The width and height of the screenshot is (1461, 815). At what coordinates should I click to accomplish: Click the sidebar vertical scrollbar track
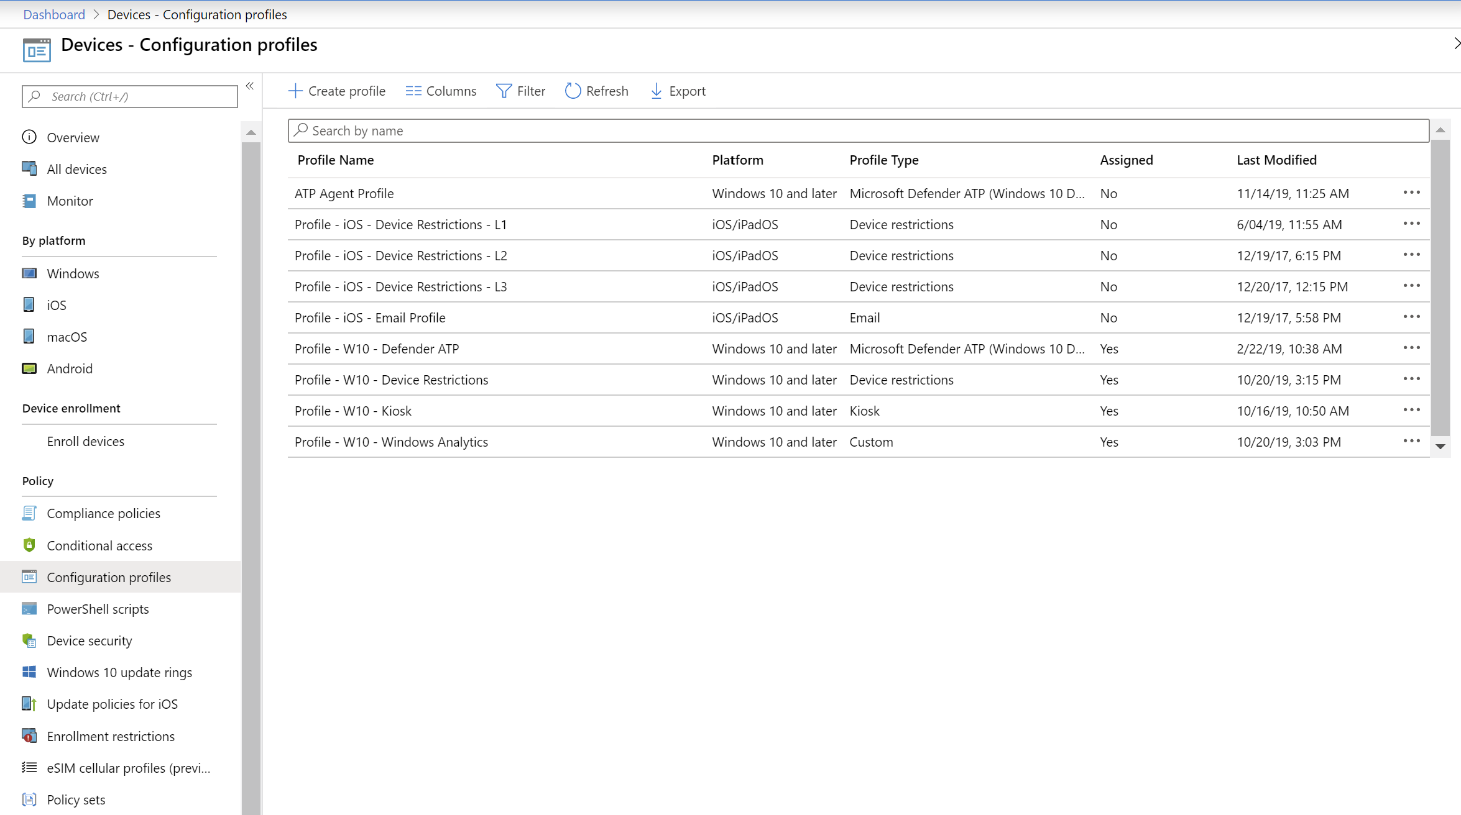(251, 478)
